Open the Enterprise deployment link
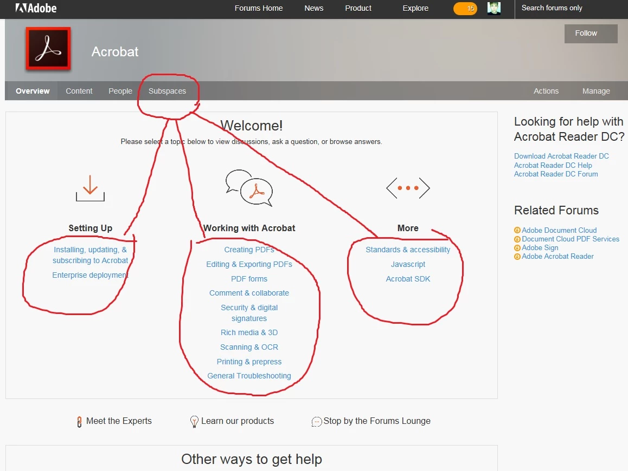628x471 pixels. pos(90,275)
